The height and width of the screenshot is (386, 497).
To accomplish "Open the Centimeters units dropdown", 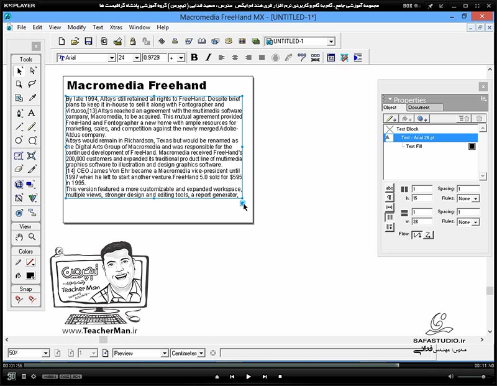I will point(201,353).
